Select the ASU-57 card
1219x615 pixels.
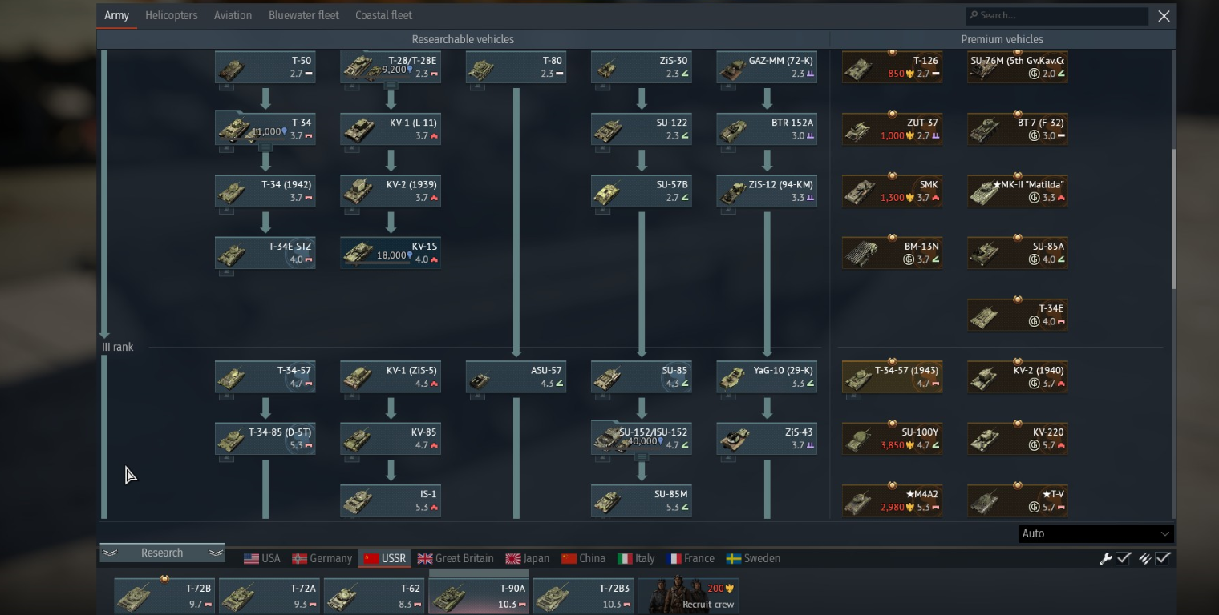tap(516, 377)
